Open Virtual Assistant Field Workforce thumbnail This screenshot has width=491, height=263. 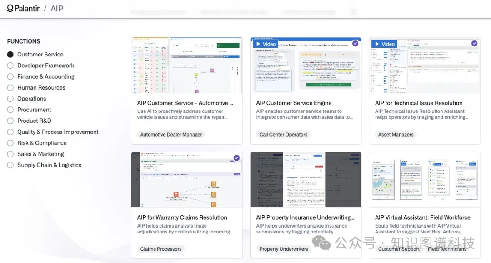425,180
